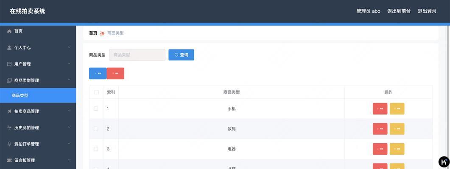Viewport: 450px width, 169px height.
Task: Click the red button in 数码 row
Action: point(380,129)
